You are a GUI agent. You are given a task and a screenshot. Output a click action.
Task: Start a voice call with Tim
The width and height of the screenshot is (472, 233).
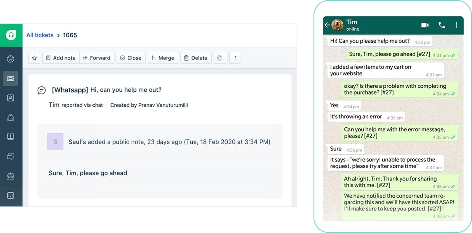[x=441, y=25]
